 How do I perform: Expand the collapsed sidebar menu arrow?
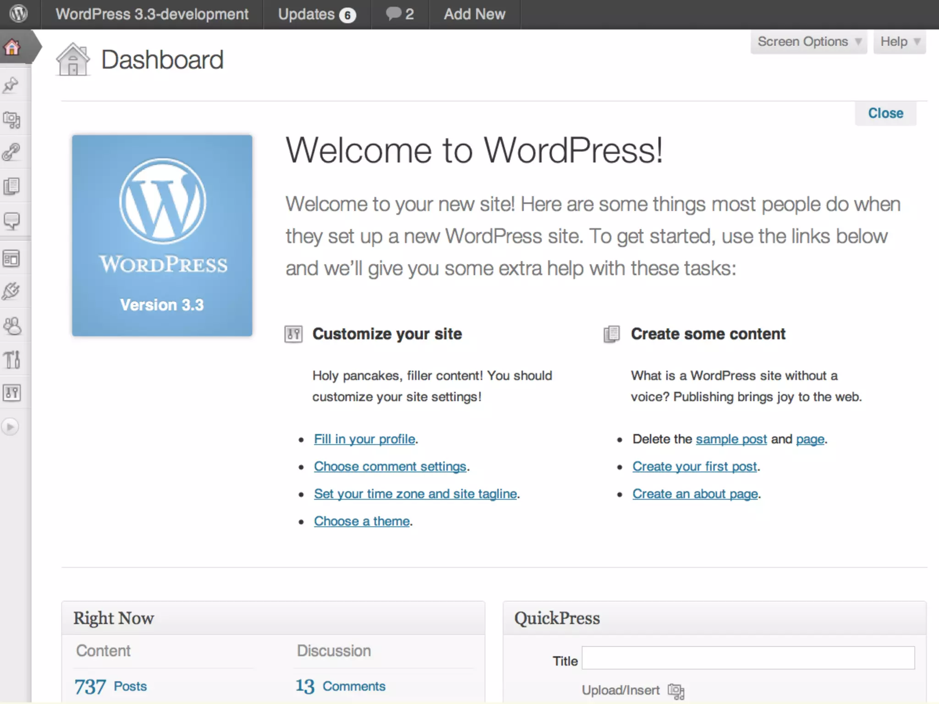tap(10, 427)
